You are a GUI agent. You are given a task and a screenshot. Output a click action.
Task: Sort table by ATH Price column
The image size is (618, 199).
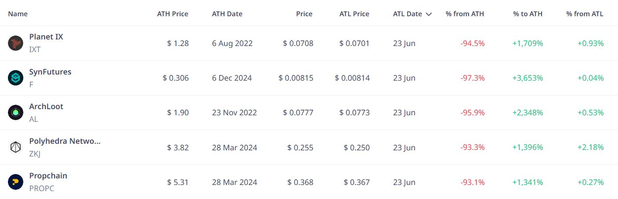[173, 14]
